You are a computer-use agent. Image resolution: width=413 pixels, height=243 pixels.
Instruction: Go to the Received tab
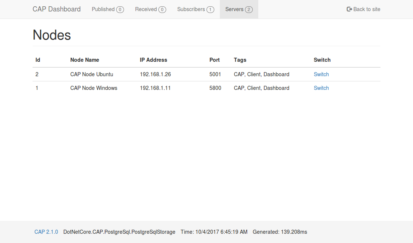[146, 9]
